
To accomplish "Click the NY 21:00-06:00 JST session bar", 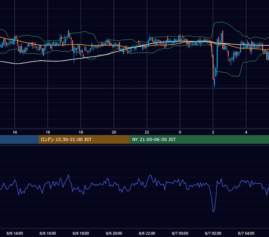I will pyautogui.click(x=199, y=139).
